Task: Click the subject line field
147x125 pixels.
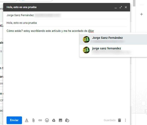Action: click(66, 23)
